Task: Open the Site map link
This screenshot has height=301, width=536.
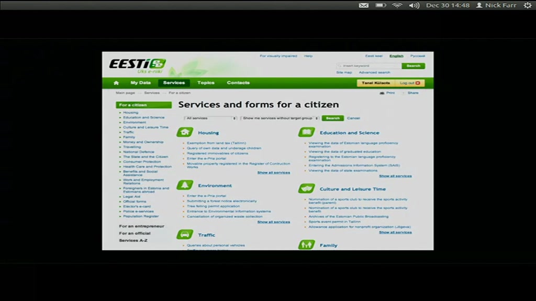Action: coord(344,72)
